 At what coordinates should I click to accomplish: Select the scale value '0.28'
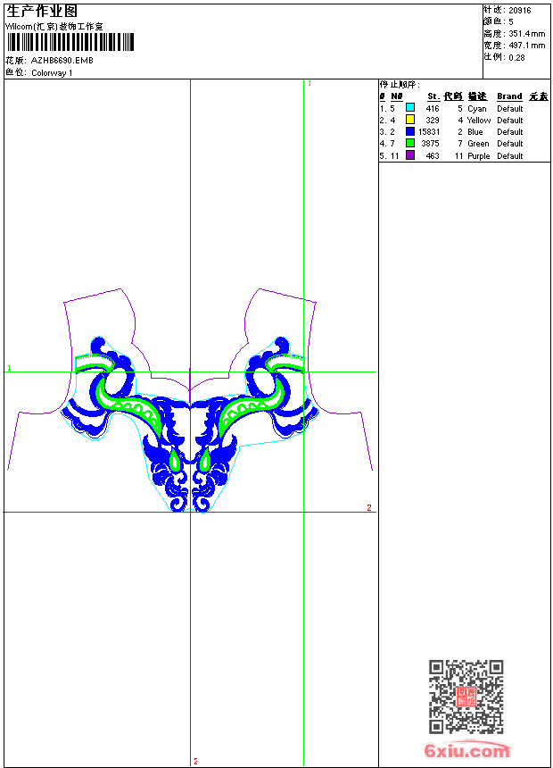(x=516, y=58)
